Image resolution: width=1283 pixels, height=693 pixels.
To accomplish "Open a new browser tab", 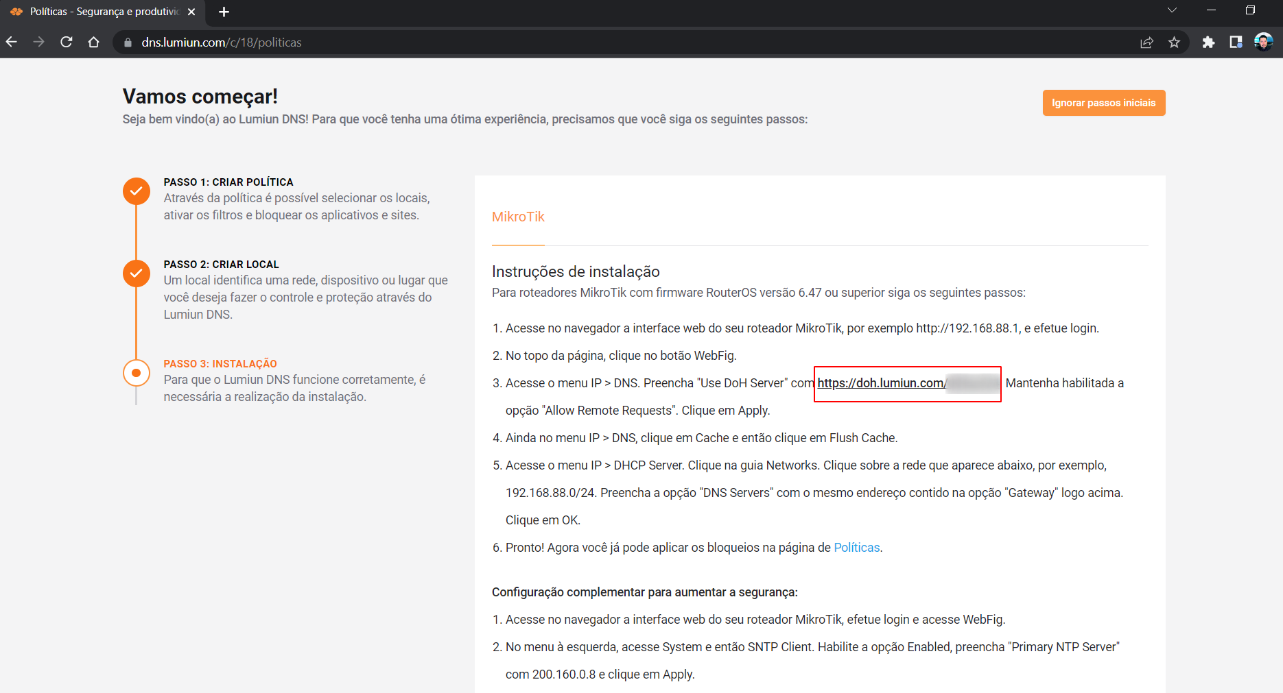I will [224, 12].
